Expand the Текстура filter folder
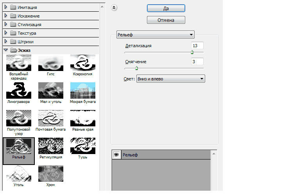297x195 pixels. (5, 33)
